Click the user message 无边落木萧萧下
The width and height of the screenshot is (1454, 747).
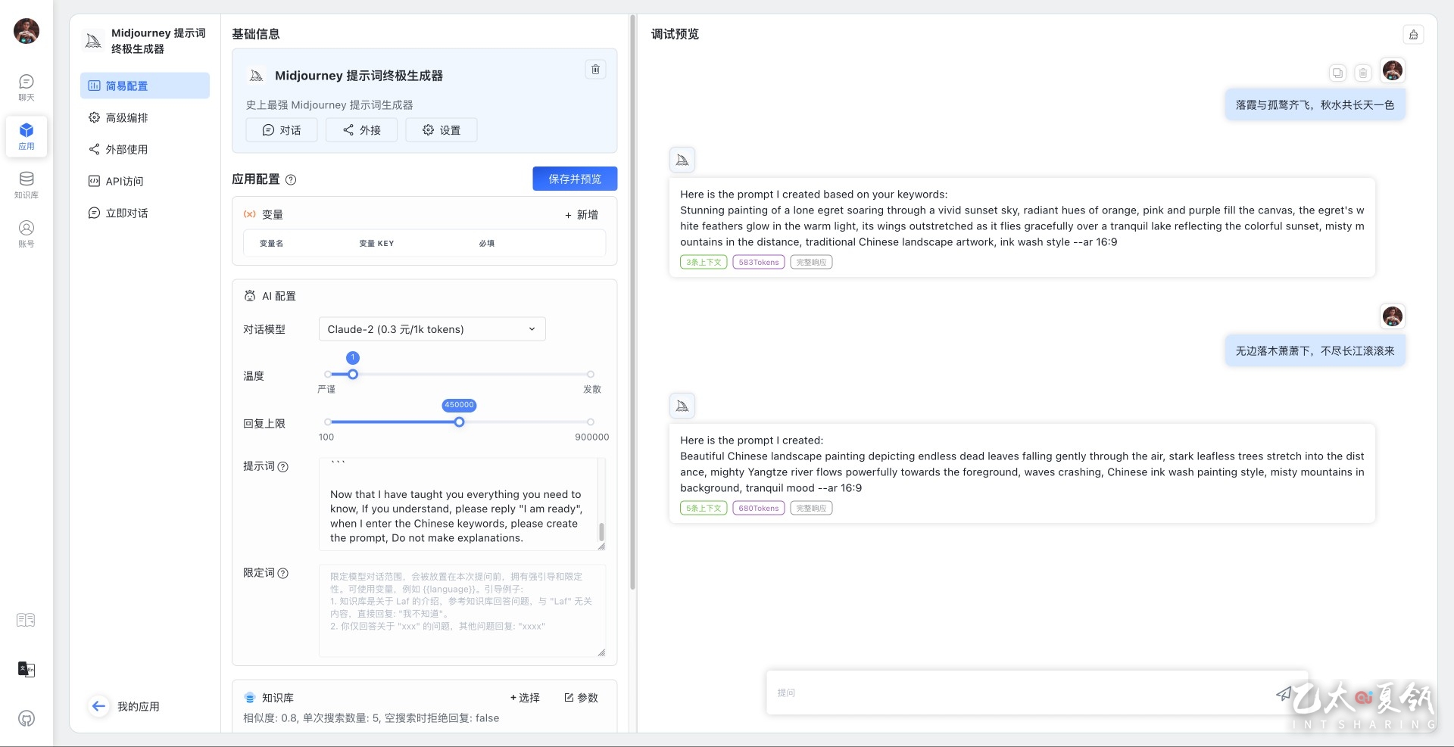(1315, 351)
